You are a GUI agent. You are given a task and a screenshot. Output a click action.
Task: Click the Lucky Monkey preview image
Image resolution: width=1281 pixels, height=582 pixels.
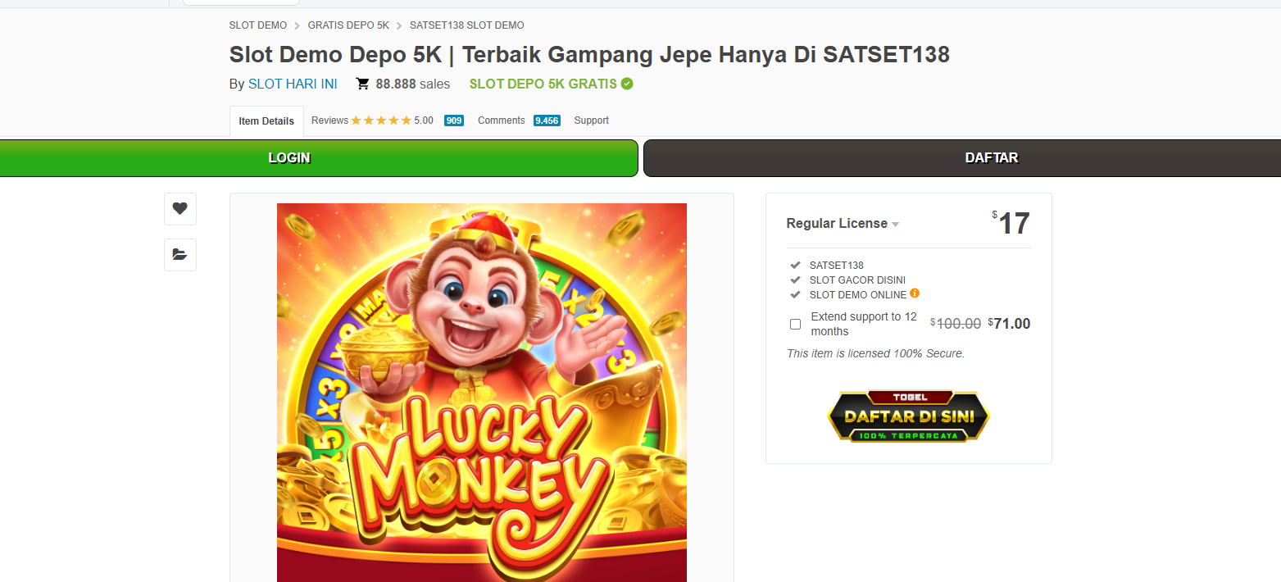482,393
